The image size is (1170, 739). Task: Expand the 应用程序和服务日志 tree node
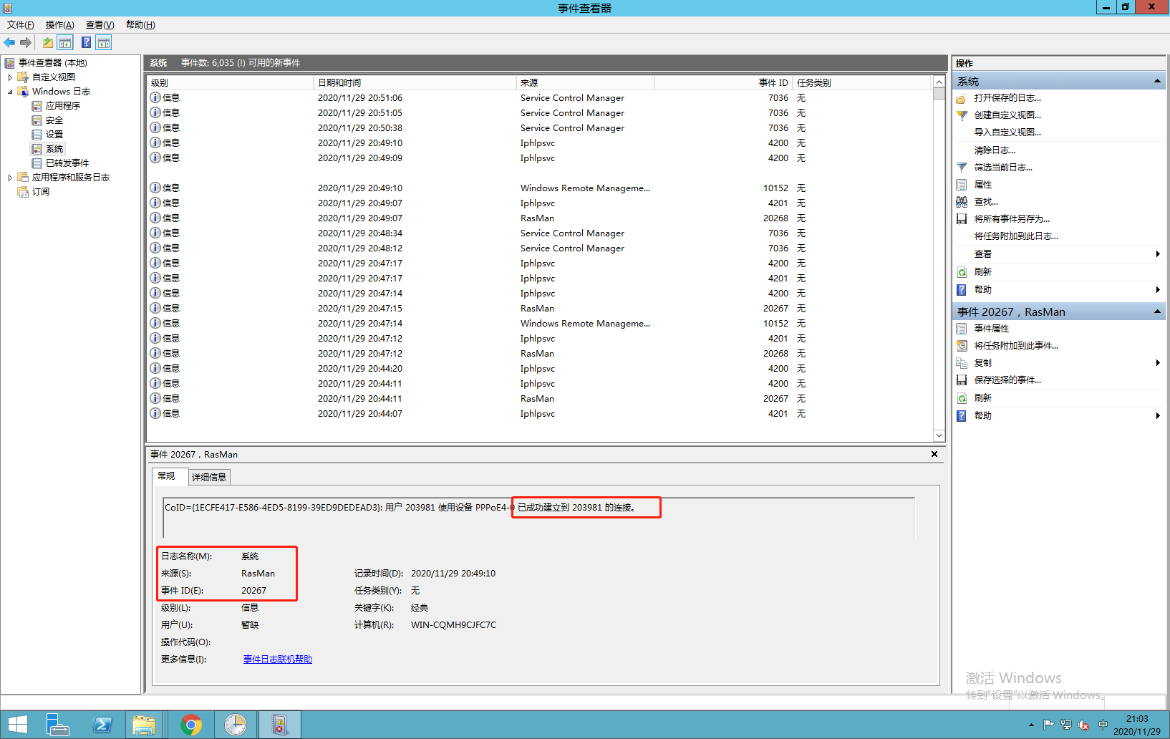tap(9, 177)
